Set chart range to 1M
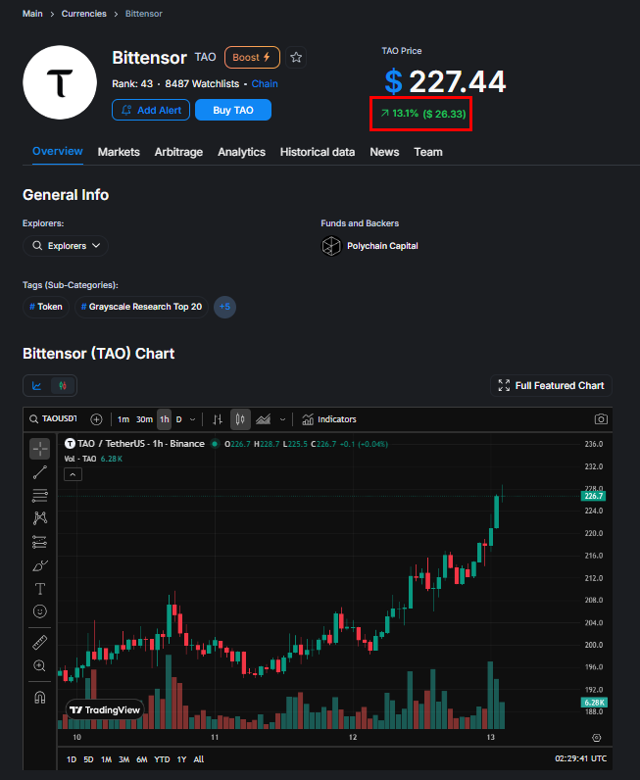Viewport: 640px width, 780px height. [x=106, y=759]
